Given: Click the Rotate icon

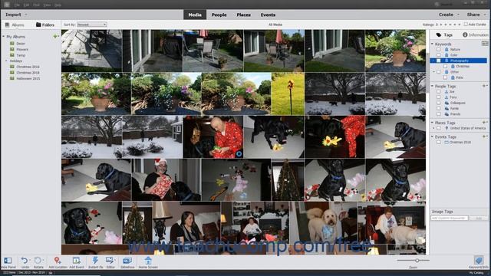Looking at the screenshot, I should 38,261.
